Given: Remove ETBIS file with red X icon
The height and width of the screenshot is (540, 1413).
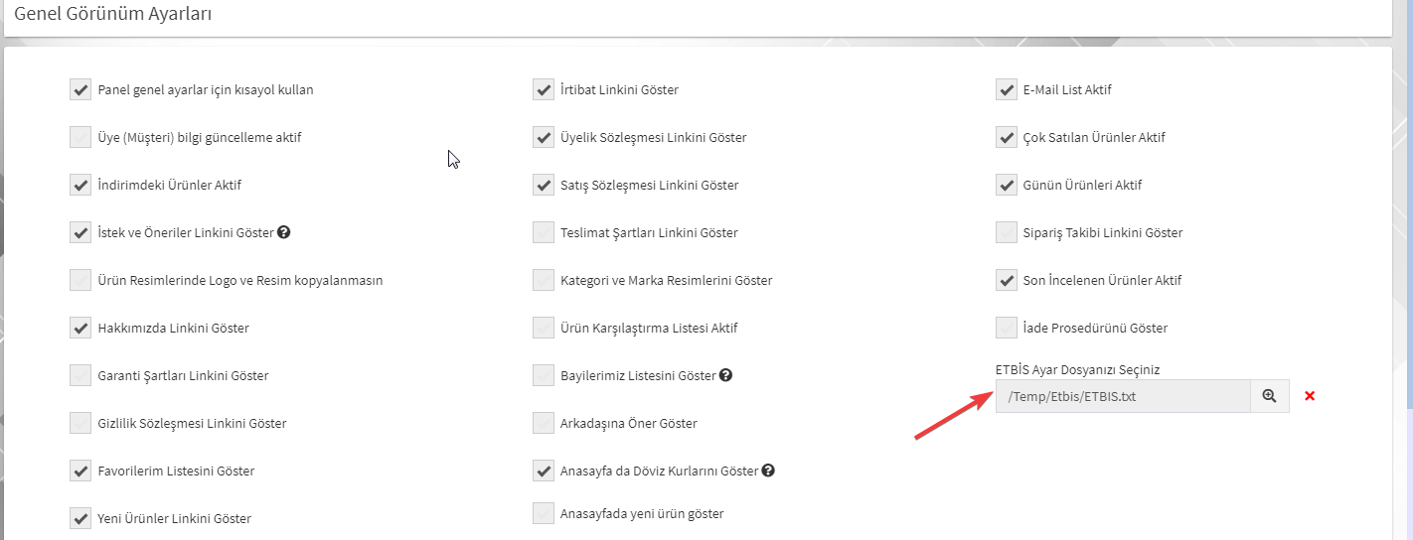Looking at the screenshot, I should point(1310,396).
